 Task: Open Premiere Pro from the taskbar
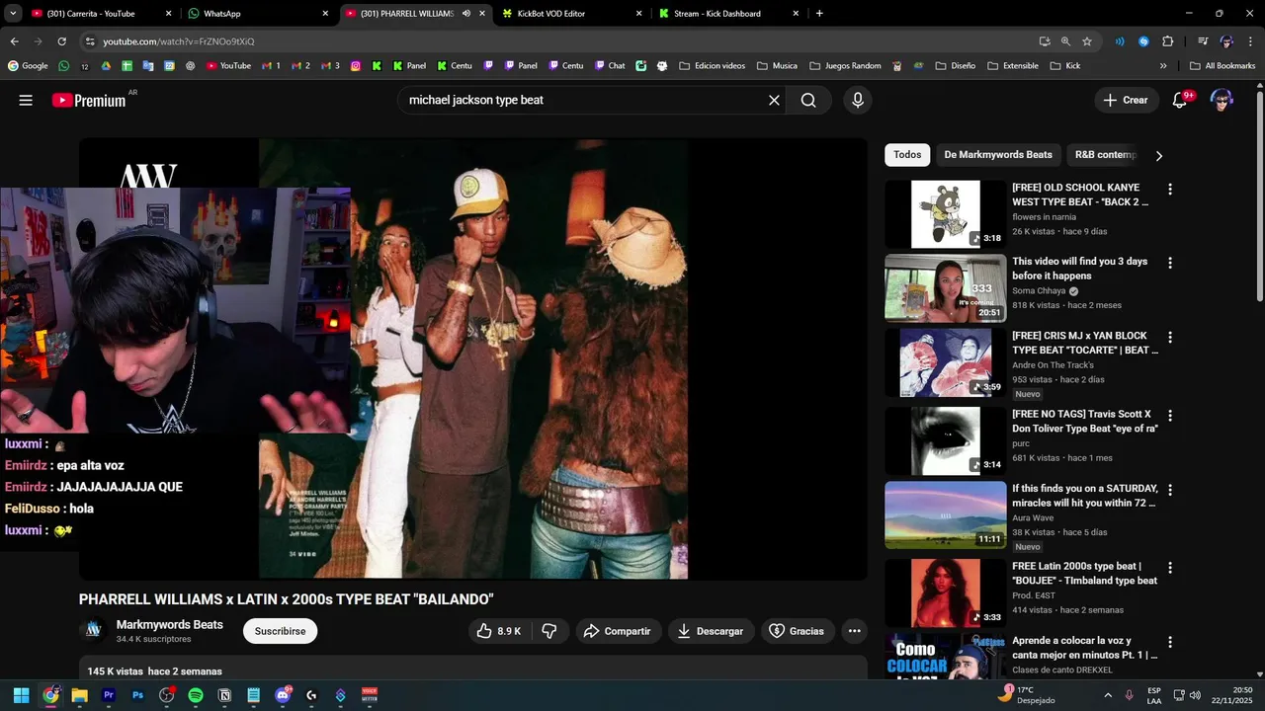click(x=109, y=695)
